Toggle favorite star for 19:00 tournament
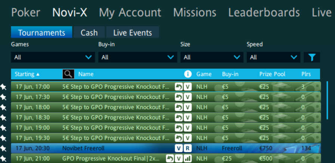The width and height of the screenshot is (335, 163). pyautogui.click(x=3, y=128)
